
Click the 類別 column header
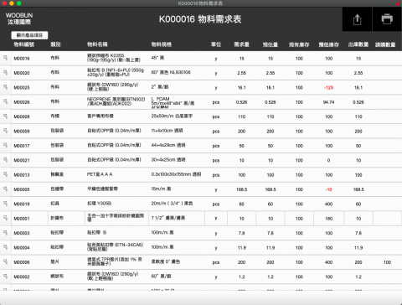coord(55,44)
